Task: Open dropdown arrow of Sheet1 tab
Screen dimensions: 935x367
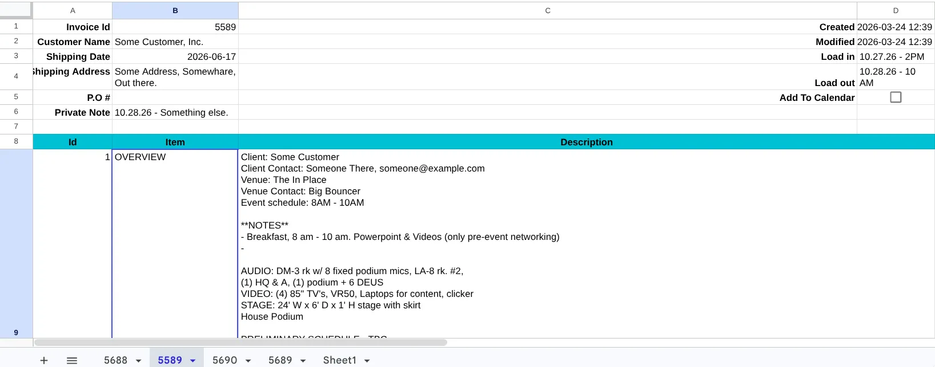Action: 367,361
